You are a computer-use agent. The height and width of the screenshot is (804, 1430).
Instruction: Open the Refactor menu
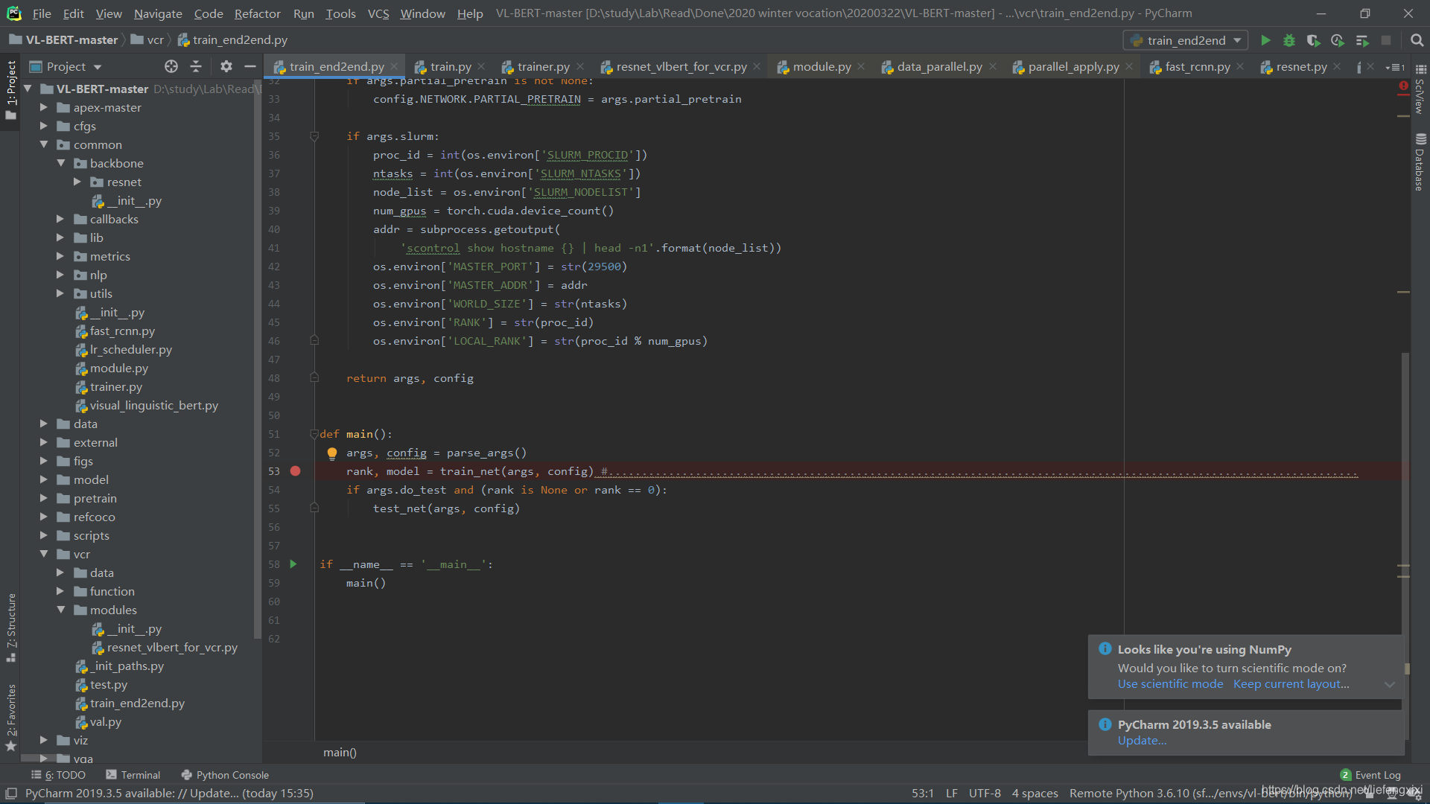pyautogui.click(x=257, y=13)
